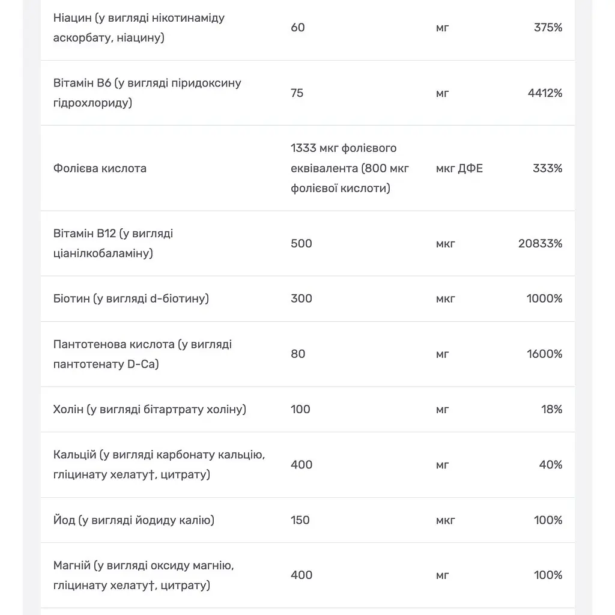Click the Холін бітартрату холіну label
Viewport: 615px width, 615px height.
coord(150,410)
